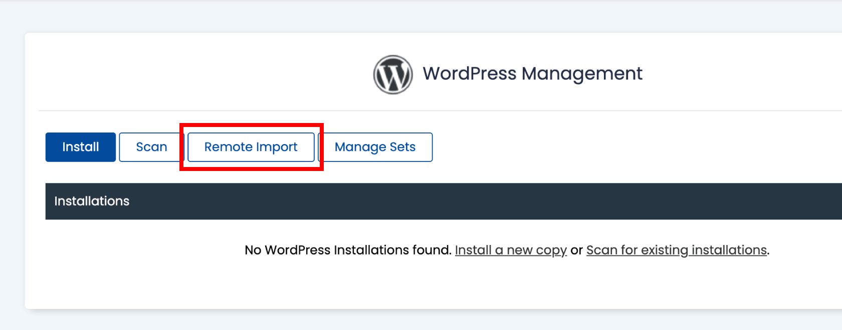The width and height of the screenshot is (842, 330).
Task: Follow the 'Install a new copy' link
Action: [511, 250]
